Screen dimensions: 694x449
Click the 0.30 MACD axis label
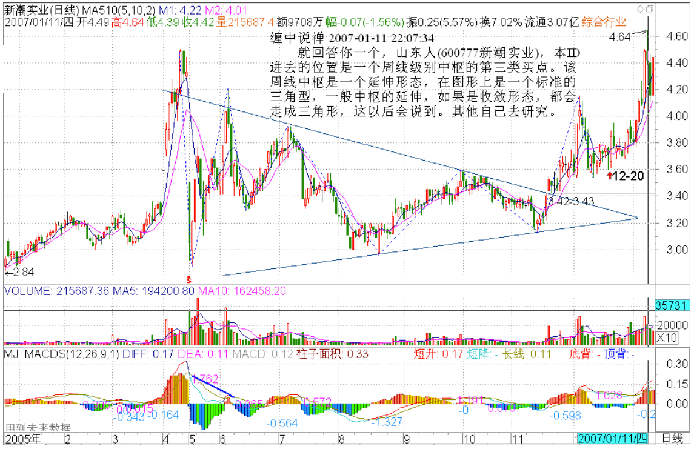click(677, 364)
